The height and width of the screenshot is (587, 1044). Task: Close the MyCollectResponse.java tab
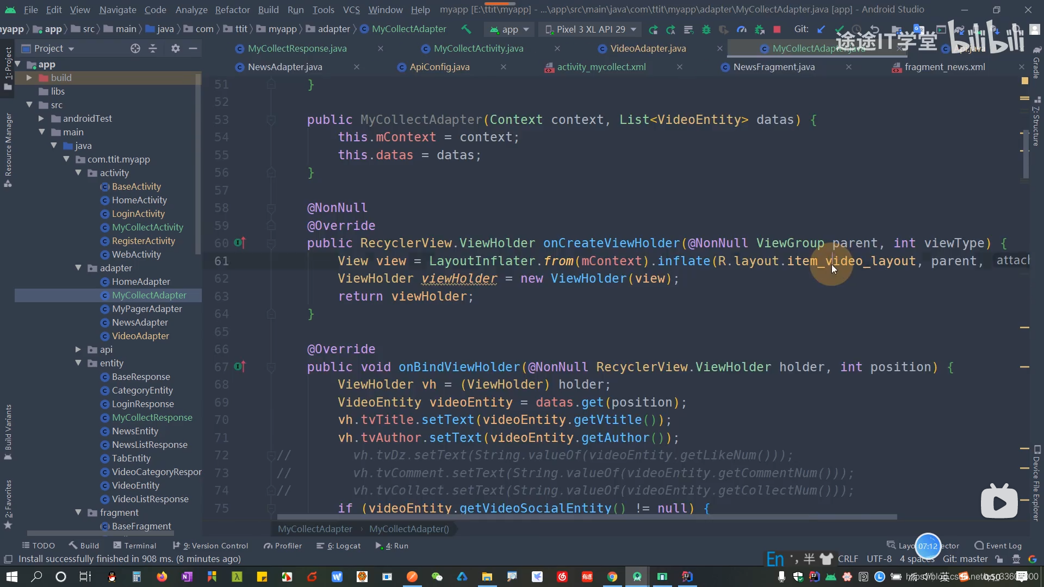coord(381,48)
